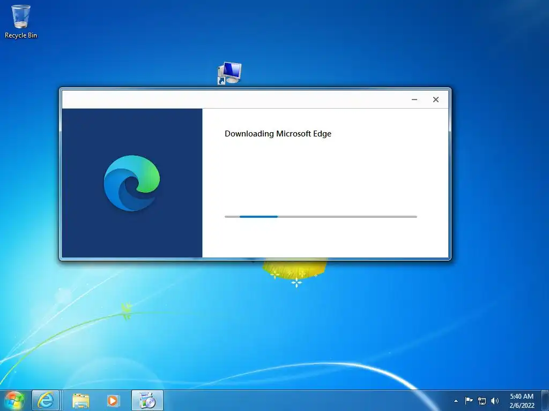Close the Edge installer window
Image resolution: width=549 pixels, height=411 pixels.
point(435,100)
